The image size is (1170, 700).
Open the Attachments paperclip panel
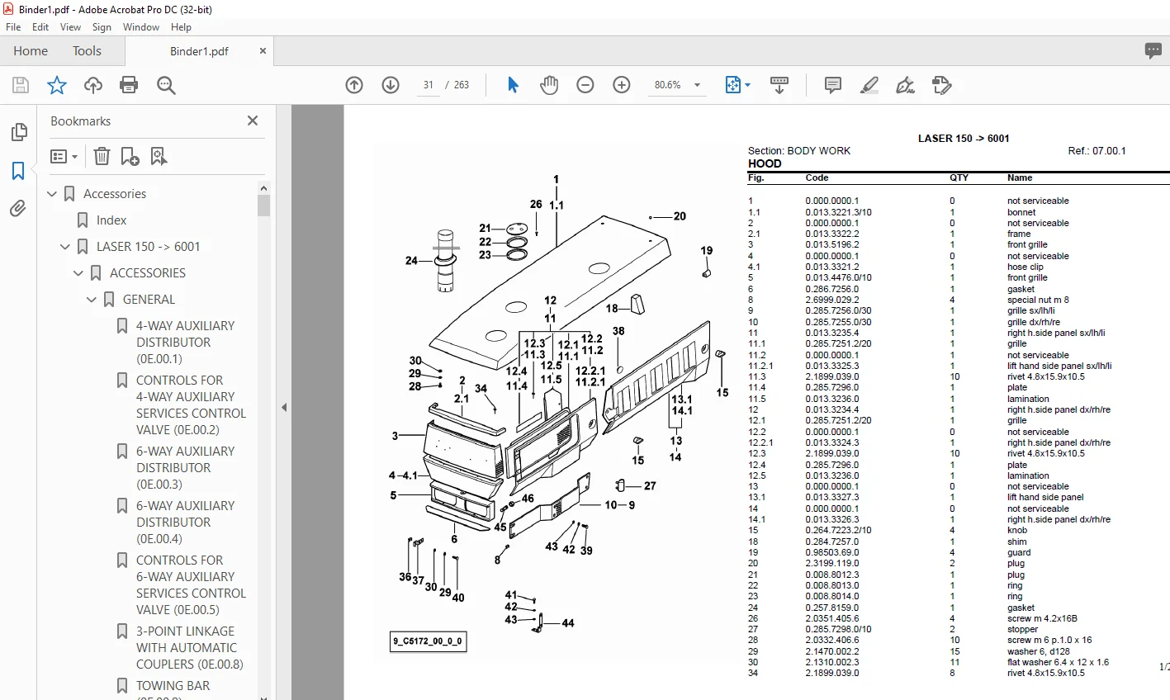tap(18, 209)
